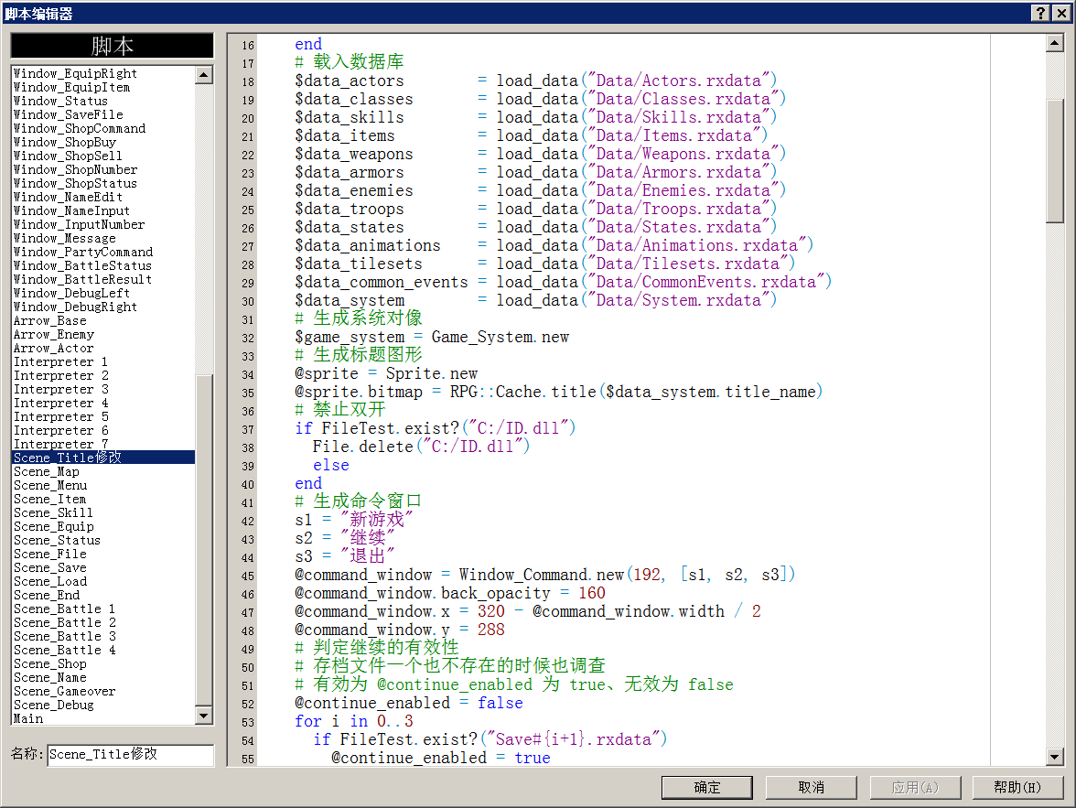
Task: Click the 名称 script name input field
Action: click(x=130, y=754)
